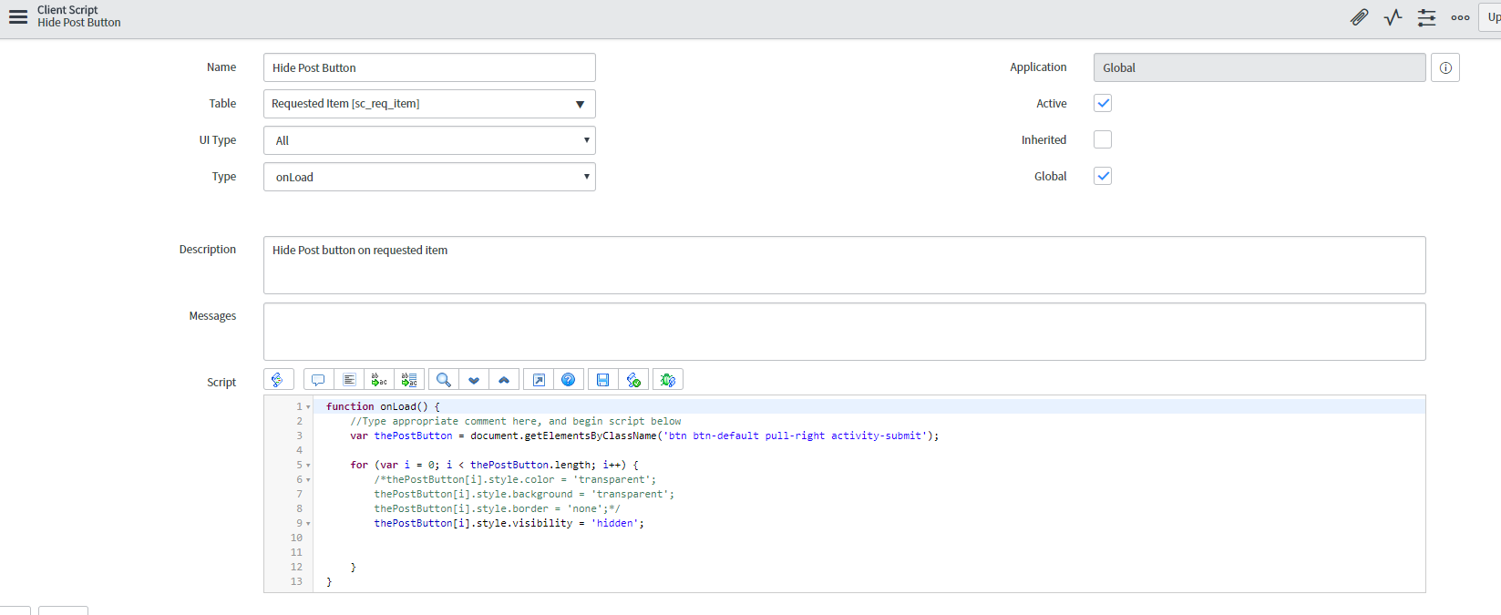This screenshot has width=1501, height=615.
Task: Click the 'Script' field label
Action: (x=221, y=382)
